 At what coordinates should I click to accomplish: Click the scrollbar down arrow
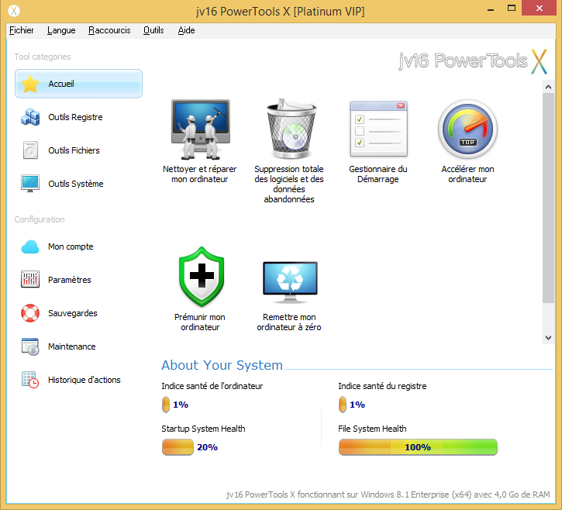point(548,338)
